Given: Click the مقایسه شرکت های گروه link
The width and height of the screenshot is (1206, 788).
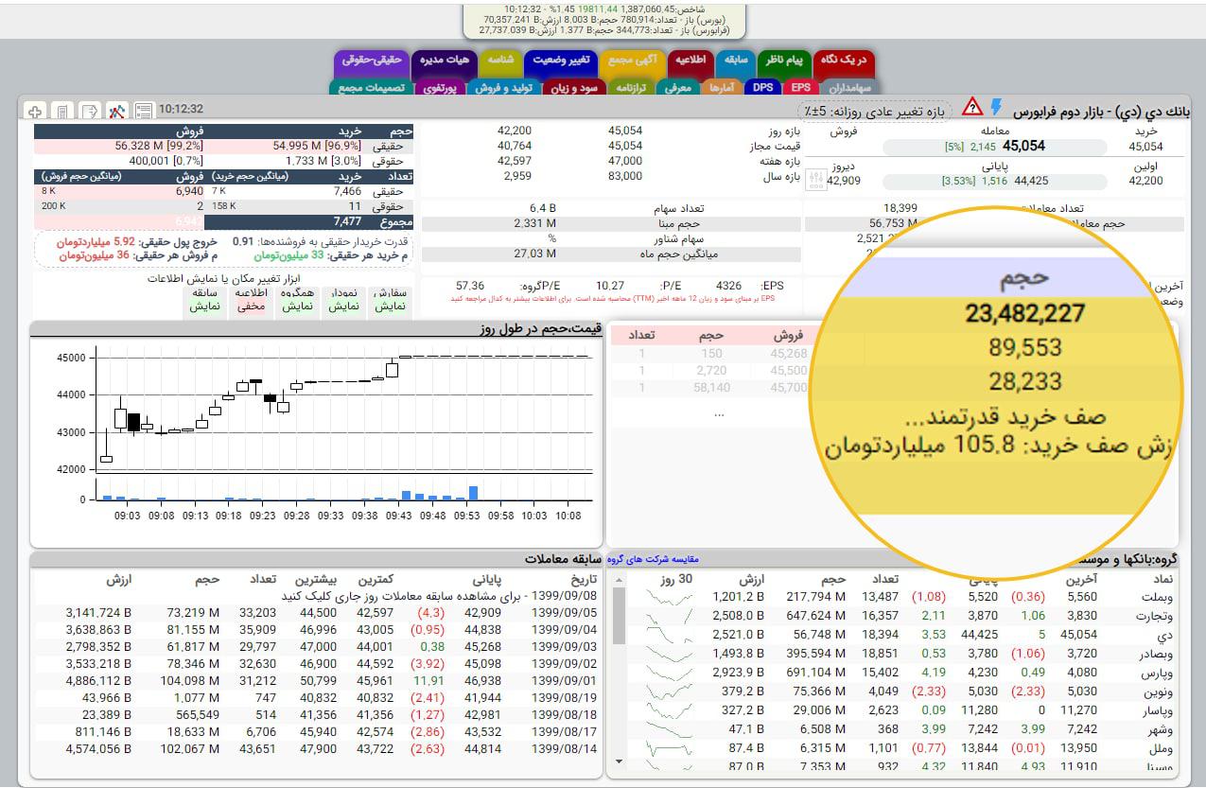Looking at the screenshot, I should (654, 558).
